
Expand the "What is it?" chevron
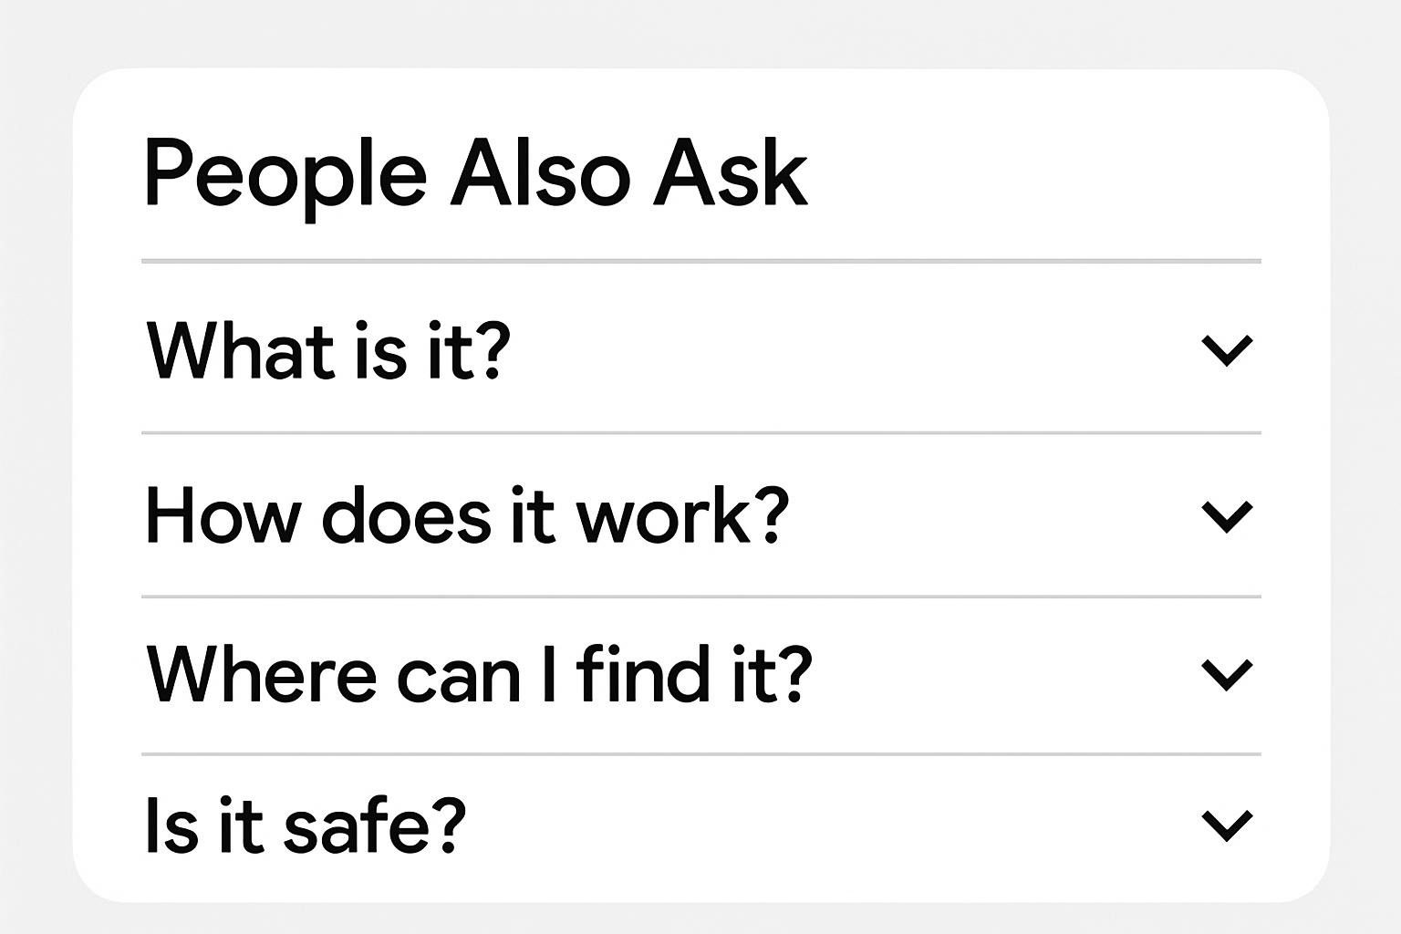(x=1227, y=350)
